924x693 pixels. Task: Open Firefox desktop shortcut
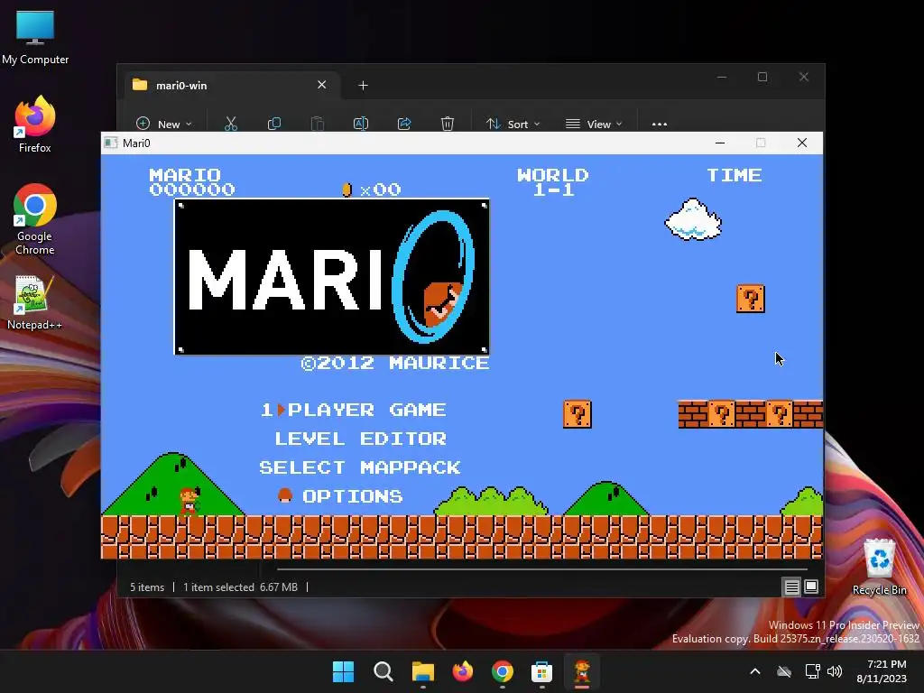[x=35, y=125]
